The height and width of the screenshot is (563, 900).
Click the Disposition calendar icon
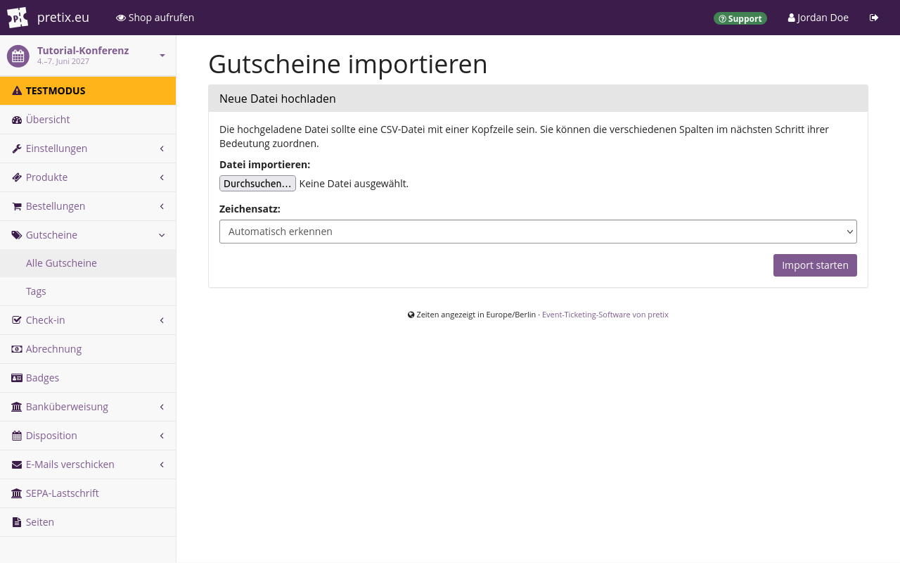(x=17, y=436)
